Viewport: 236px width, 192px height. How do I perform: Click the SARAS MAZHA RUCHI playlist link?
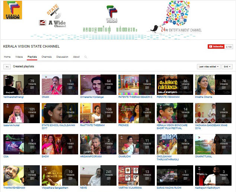[x=169, y=188]
